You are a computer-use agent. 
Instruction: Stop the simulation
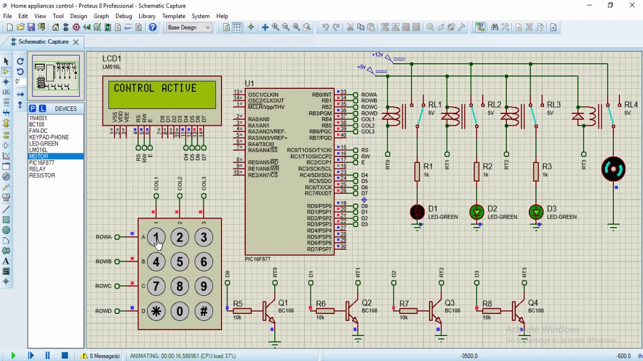[x=64, y=355]
